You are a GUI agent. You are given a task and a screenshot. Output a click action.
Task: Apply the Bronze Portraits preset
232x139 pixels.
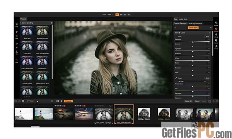pyautogui.click(x=42, y=32)
